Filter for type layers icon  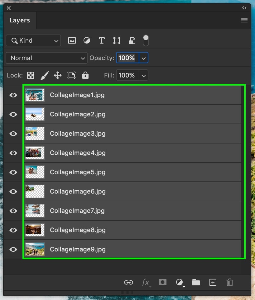coord(102,40)
